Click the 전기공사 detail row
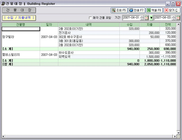The height and width of the screenshot is (140, 182). coord(89,33)
